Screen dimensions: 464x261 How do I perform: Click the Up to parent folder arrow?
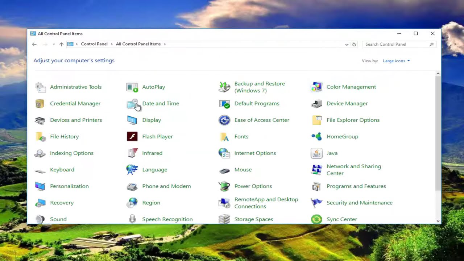pyautogui.click(x=61, y=44)
